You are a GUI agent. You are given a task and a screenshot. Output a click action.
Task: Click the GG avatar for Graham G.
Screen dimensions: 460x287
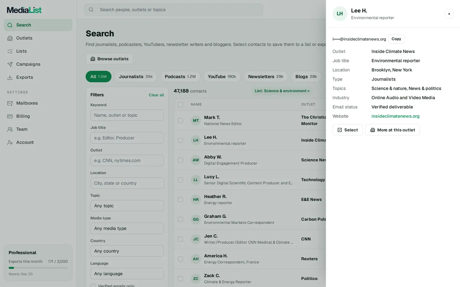(196, 219)
